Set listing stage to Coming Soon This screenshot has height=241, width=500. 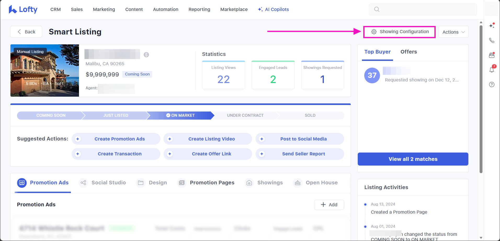click(51, 115)
